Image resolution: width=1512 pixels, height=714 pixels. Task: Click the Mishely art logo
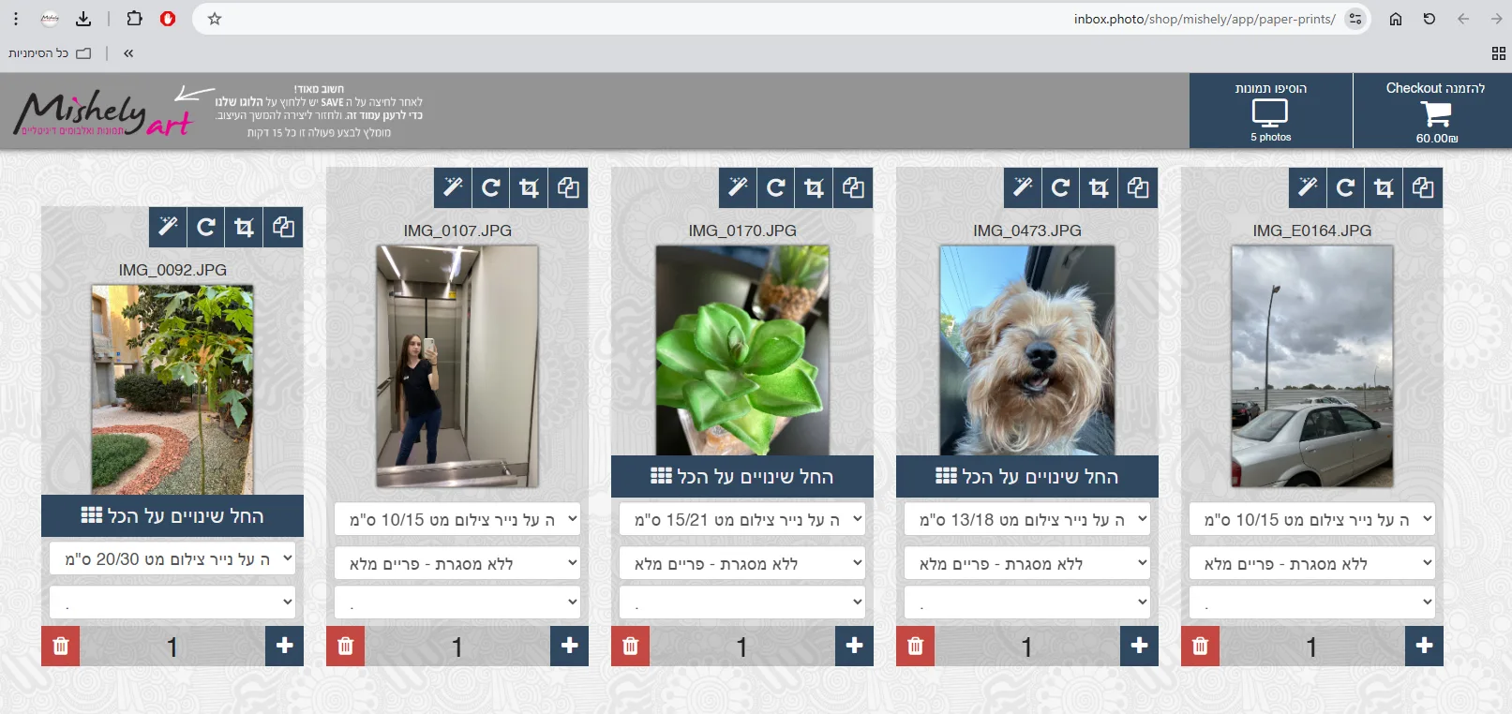(103, 112)
